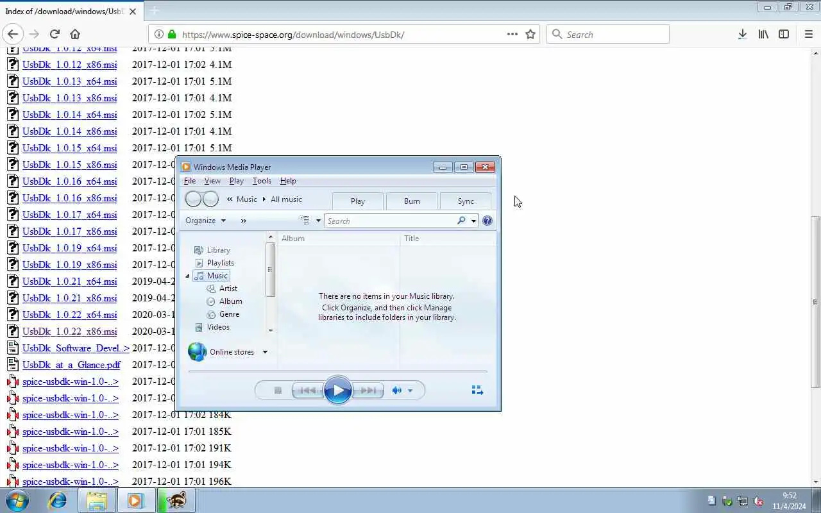
Task: Click Music in the breadcrumb path
Action: [x=246, y=199]
